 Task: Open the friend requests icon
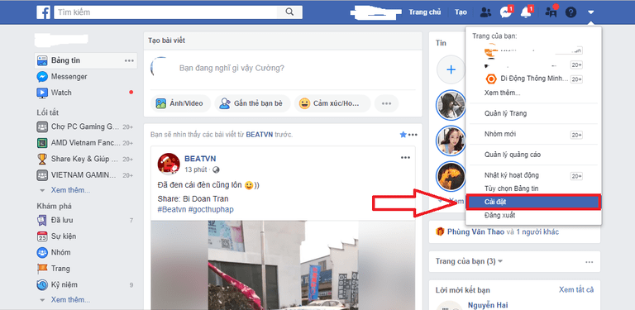pyautogui.click(x=485, y=12)
